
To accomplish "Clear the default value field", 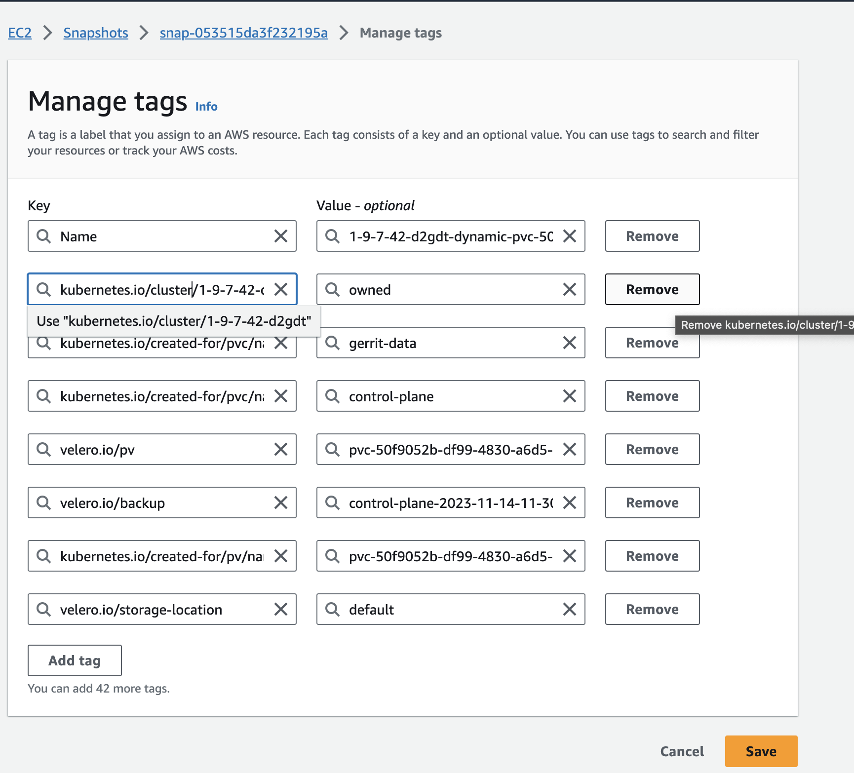I will click(x=570, y=610).
